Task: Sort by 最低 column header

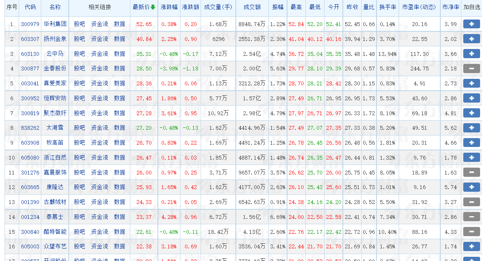Action: (315, 7)
